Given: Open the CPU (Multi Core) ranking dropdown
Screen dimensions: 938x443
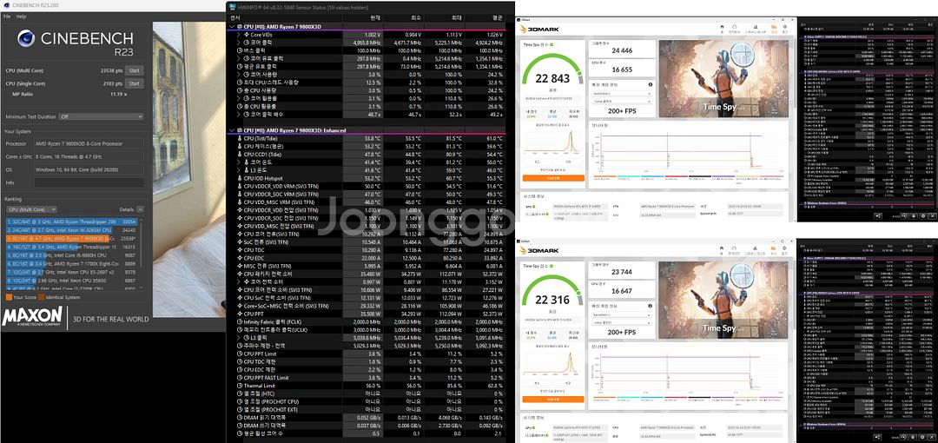Looking at the screenshot, I should [32, 209].
